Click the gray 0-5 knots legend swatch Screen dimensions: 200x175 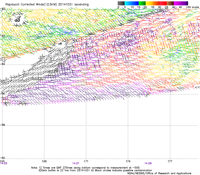point(121,3)
